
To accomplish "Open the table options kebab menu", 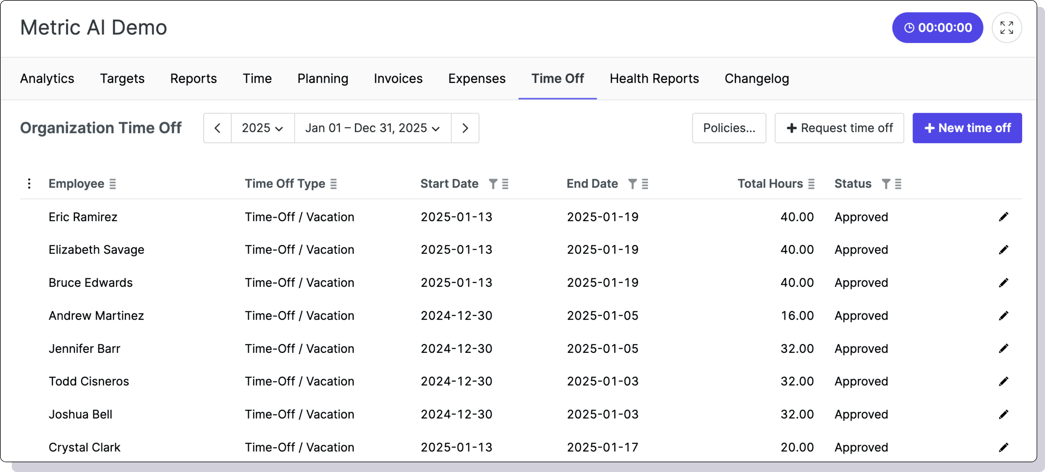I will (x=29, y=183).
